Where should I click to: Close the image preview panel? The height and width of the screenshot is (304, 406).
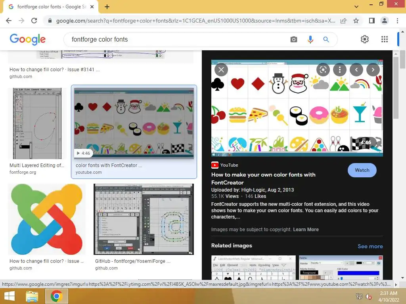click(x=221, y=70)
